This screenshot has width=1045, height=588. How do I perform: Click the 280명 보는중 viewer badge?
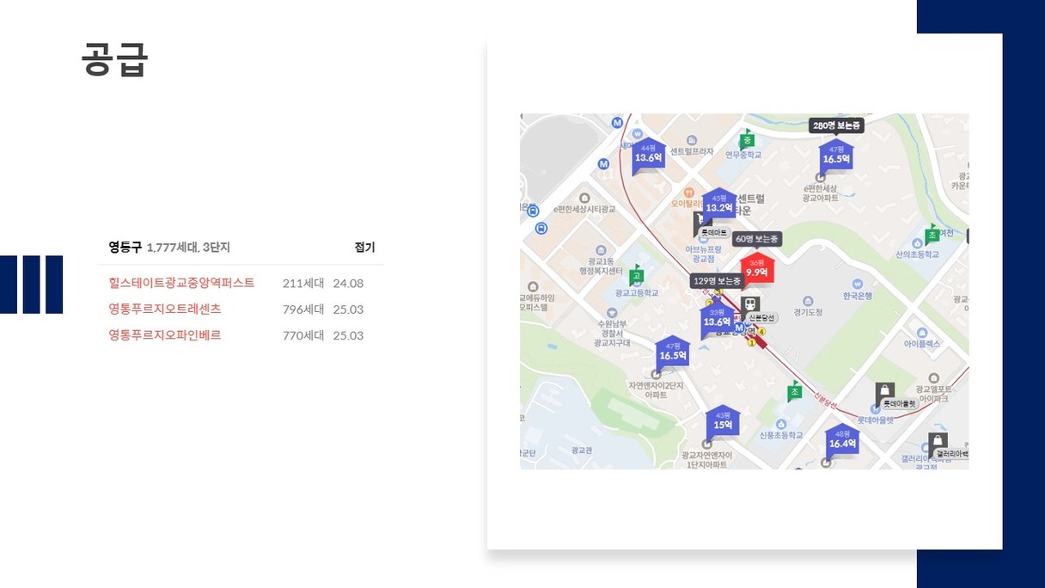[836, 126]
